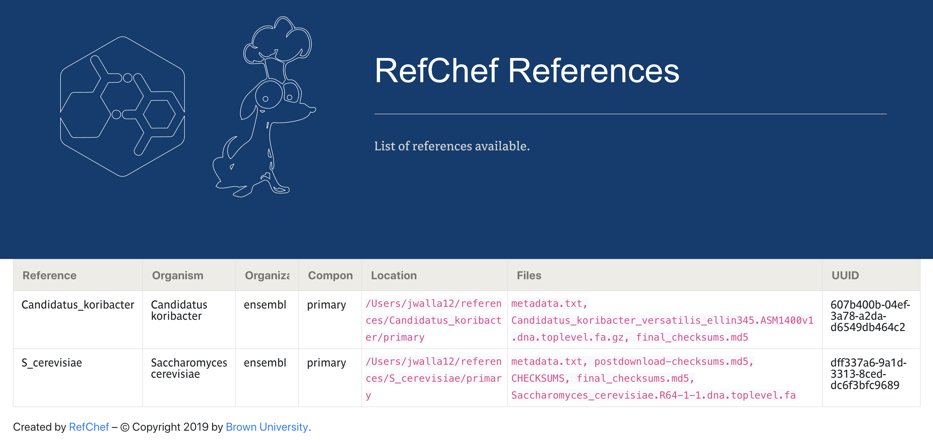Click the 'Copyright 2019 by' footer text

click(x=177, y=427)
